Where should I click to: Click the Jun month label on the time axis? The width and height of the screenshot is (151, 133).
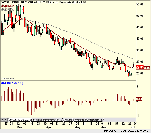pos(104,127)
